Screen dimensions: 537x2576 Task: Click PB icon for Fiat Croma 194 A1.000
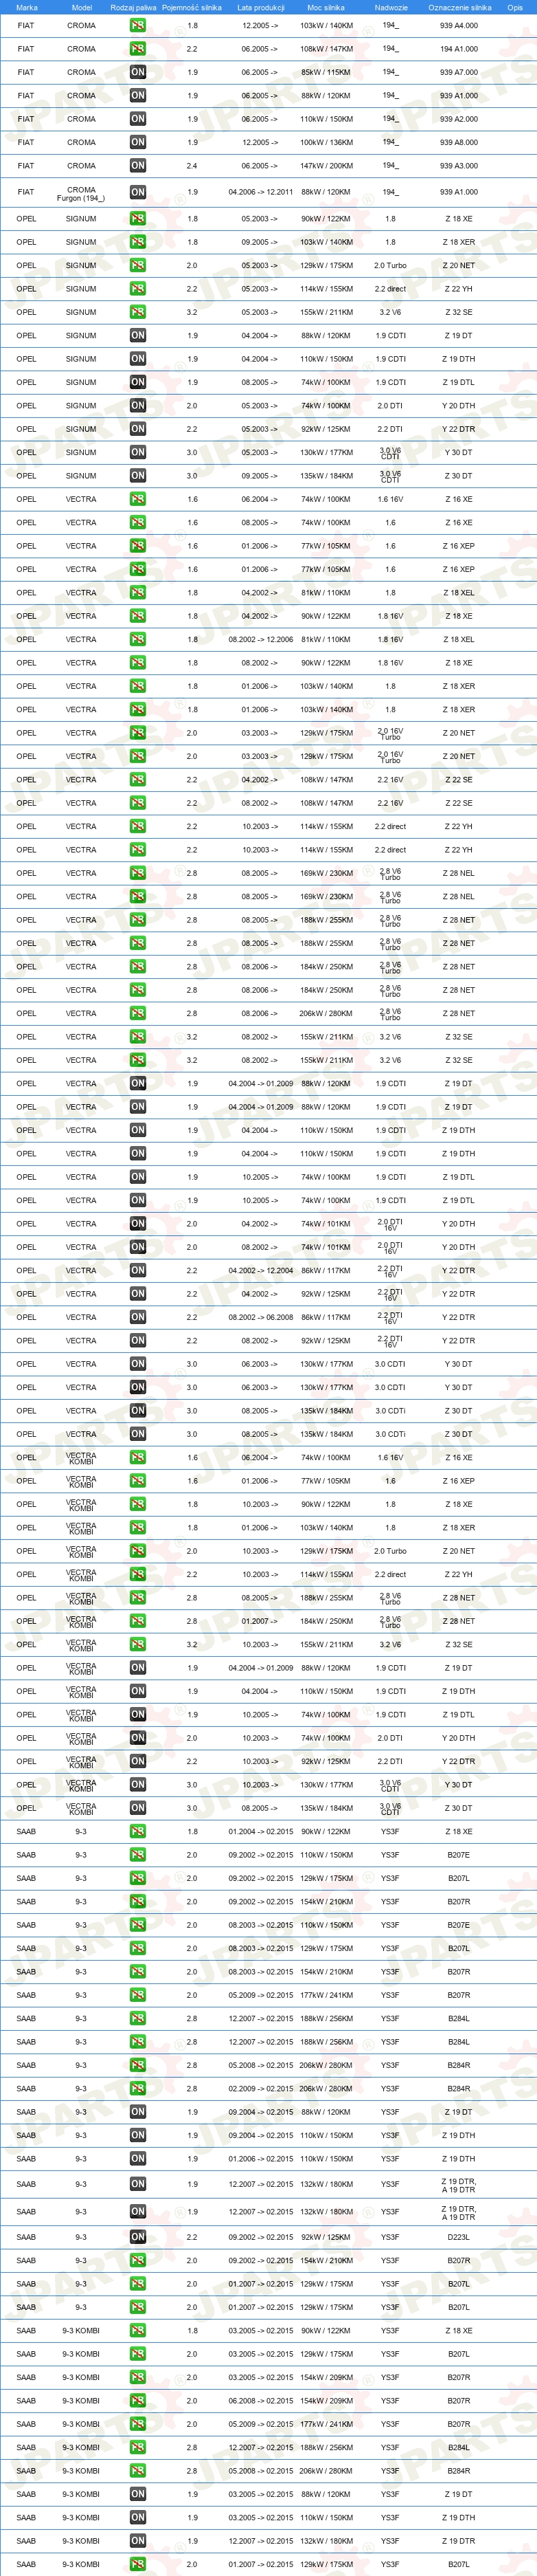point(138,49)
